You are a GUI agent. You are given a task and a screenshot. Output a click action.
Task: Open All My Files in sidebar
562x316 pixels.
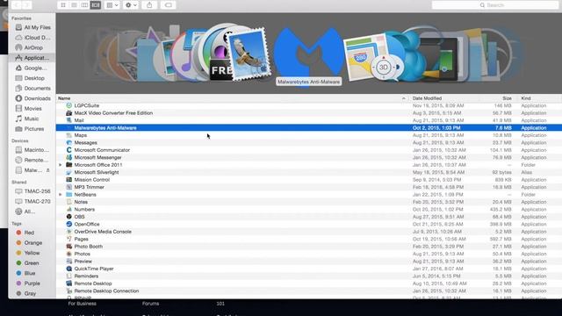pyautogui.click(x=33, y=27)
